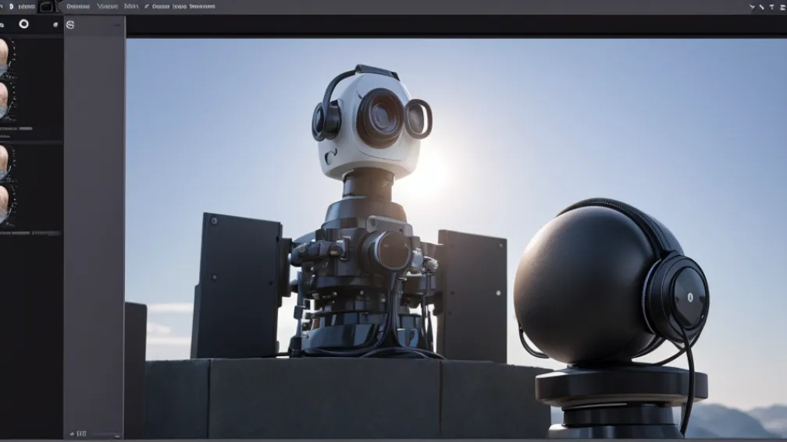Open the chevron-down icon at top right
The image size is (787, 442).
pyautogui.click(x=752, y=7)
